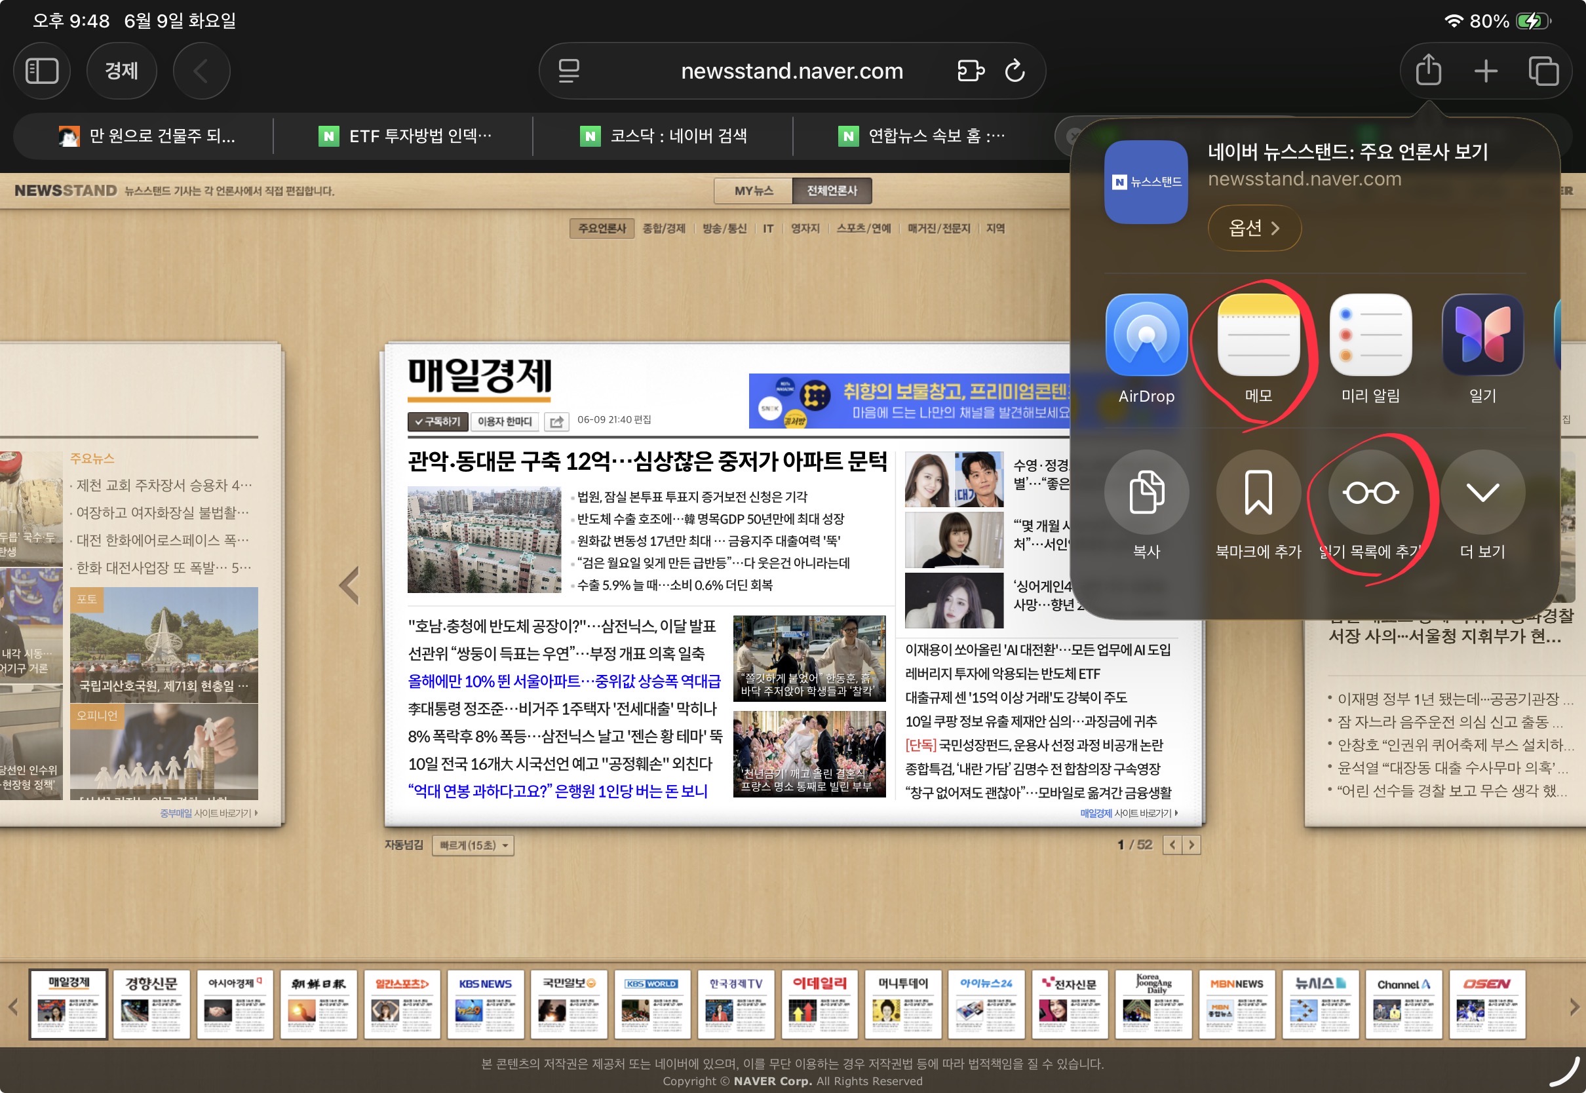
Task: Open the 경제 tab group menu
Action: 122,71
